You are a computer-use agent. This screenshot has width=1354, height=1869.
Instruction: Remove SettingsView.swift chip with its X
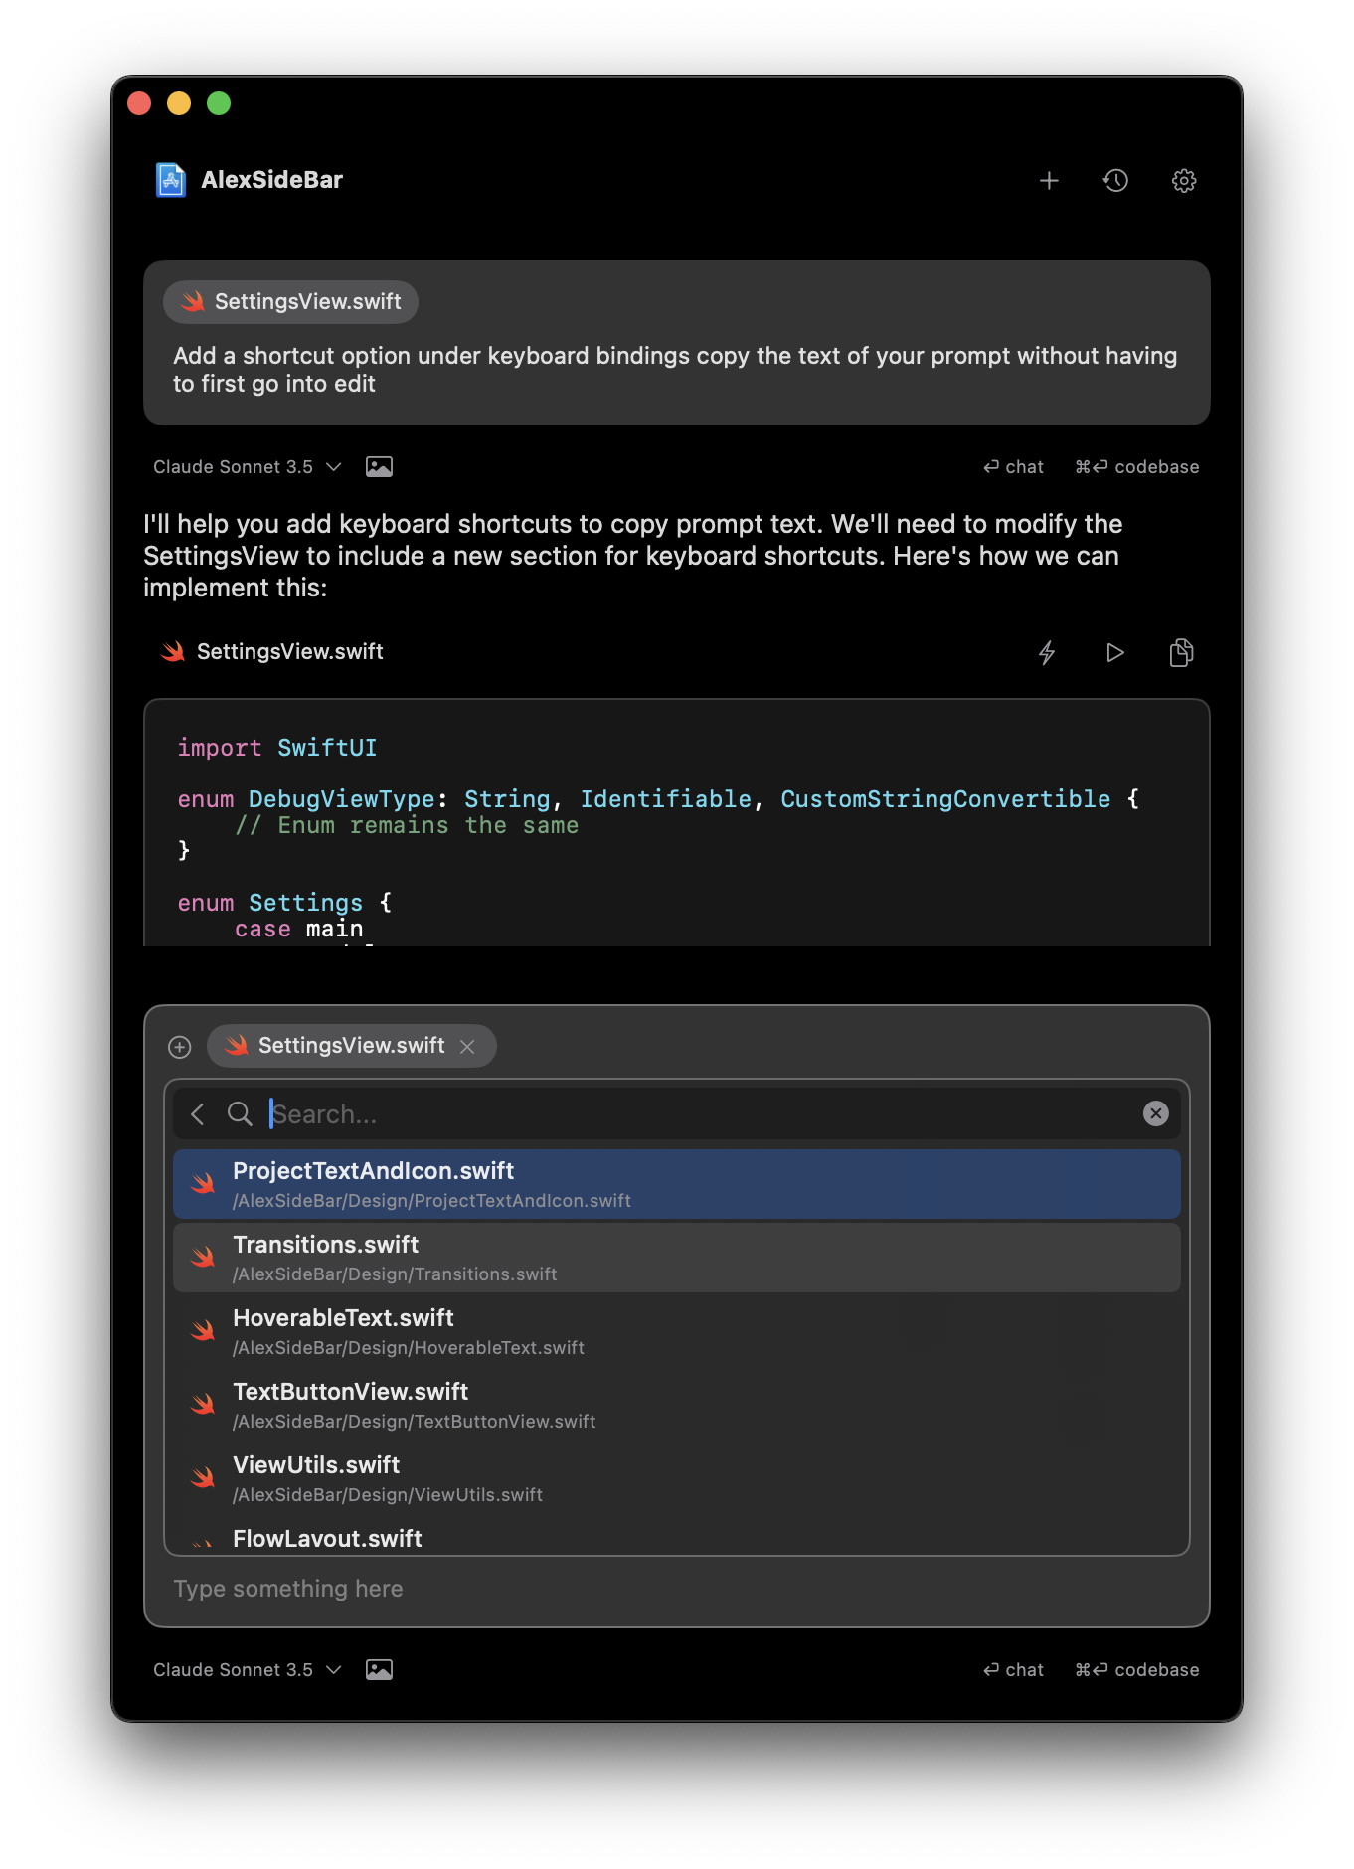467,1046
